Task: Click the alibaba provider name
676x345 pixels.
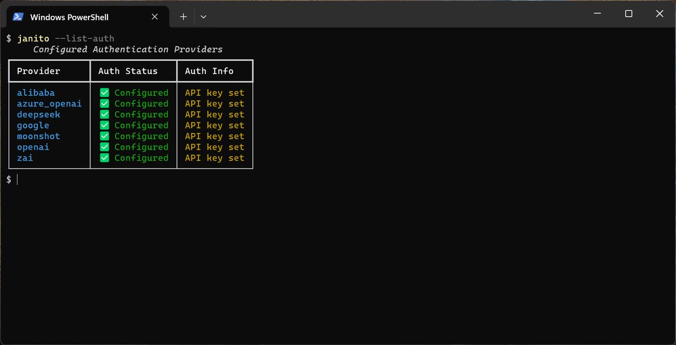Action: pyautogui.click(x=35, y=92)
